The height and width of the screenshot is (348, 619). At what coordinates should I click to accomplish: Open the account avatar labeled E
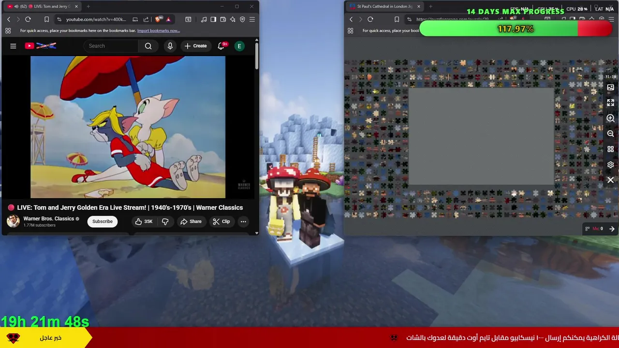[239, 46]
